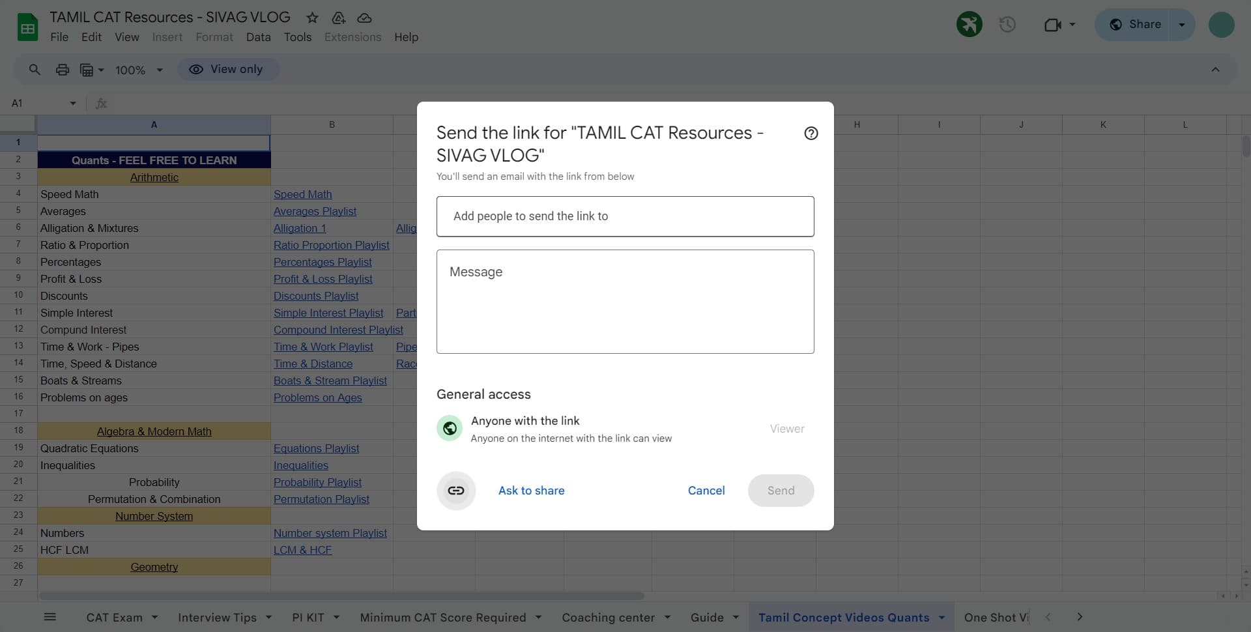1251x632 pixels.
Task: Click the Cancel button in dialog
Action: point(706,491)
